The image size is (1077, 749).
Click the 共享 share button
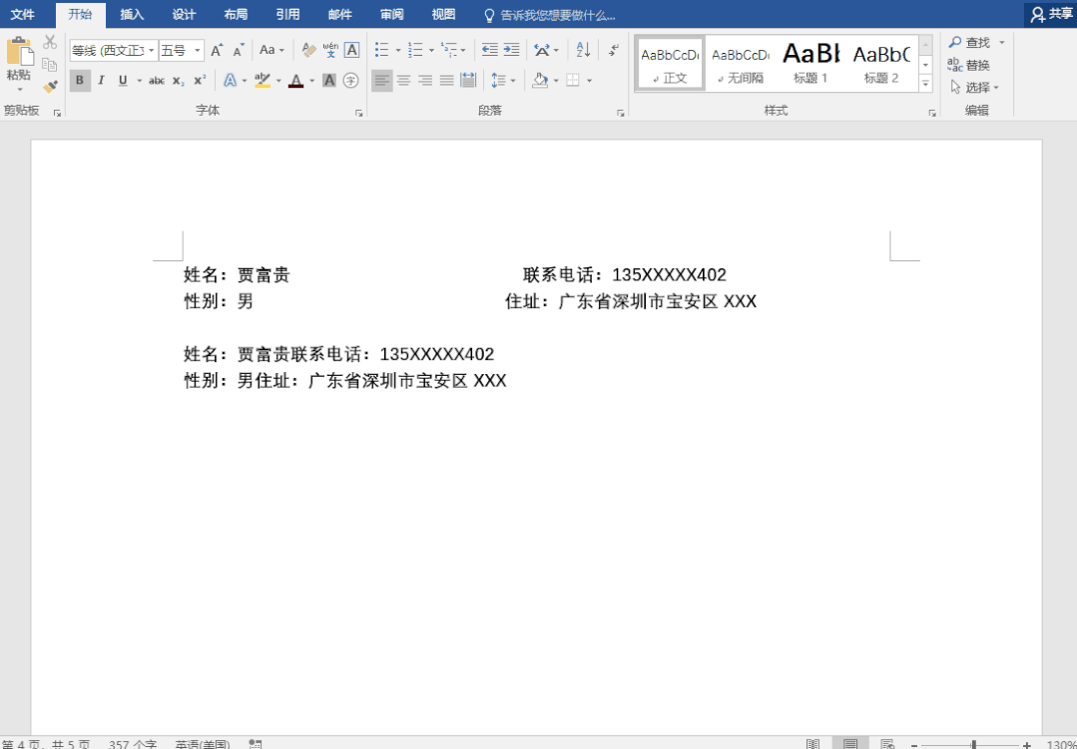1052,14
